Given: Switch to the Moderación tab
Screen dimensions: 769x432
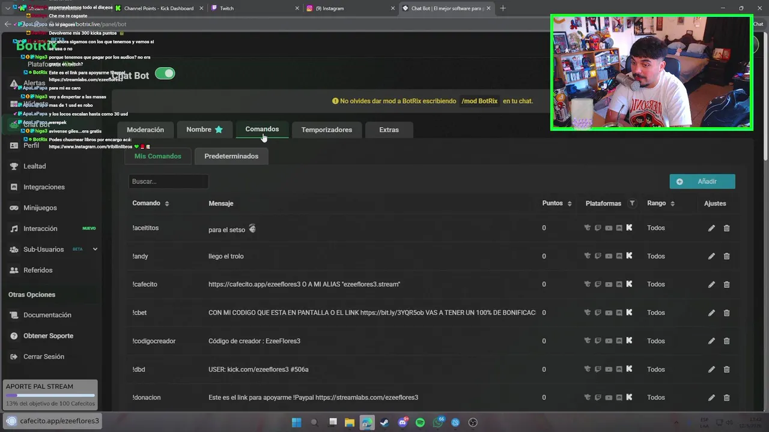Looking at the screenshot, I should (x=145, y=130).
